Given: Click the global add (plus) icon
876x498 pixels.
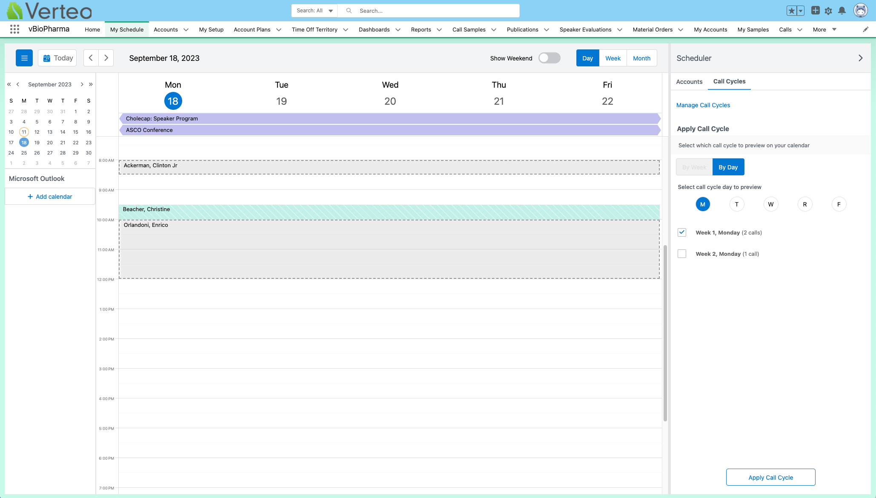Looking at the screenshot, I should pyautogui.click(x=816, y=10).
